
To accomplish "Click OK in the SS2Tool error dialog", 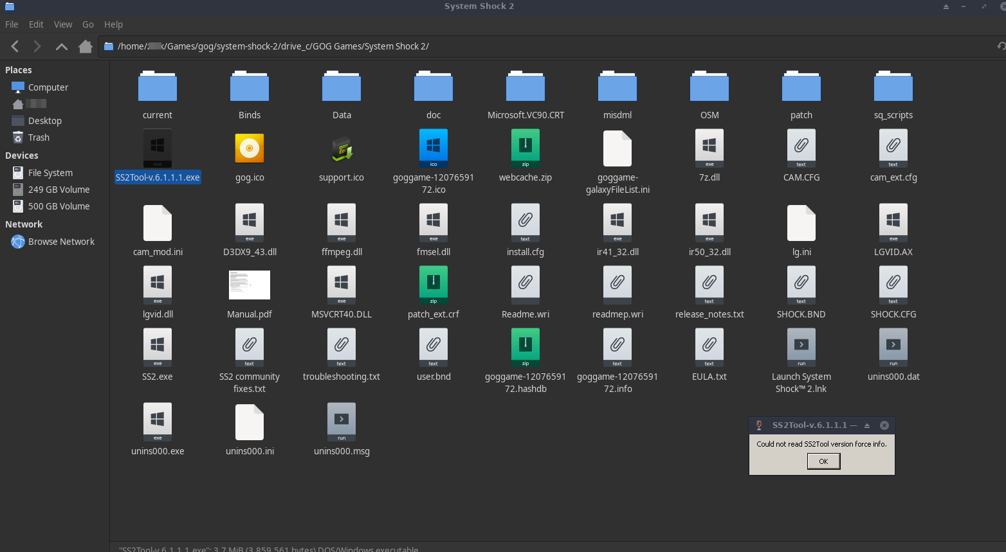I will [x=823, y=461].
